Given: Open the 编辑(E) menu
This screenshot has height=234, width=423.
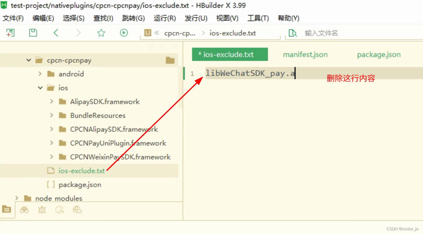Looking at the screenshot, I should click(x=43, y=18).
